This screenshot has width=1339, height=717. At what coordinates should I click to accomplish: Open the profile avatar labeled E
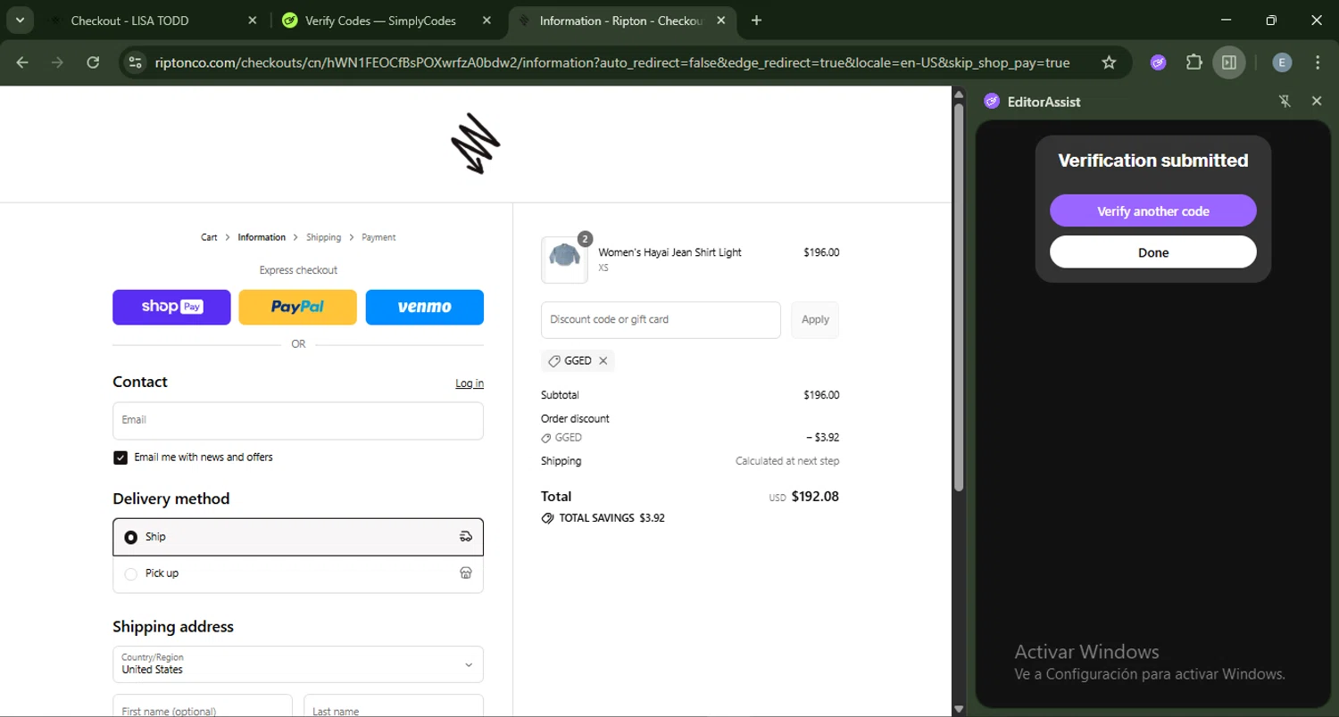pyautogui.click(x=1282, y=62)
